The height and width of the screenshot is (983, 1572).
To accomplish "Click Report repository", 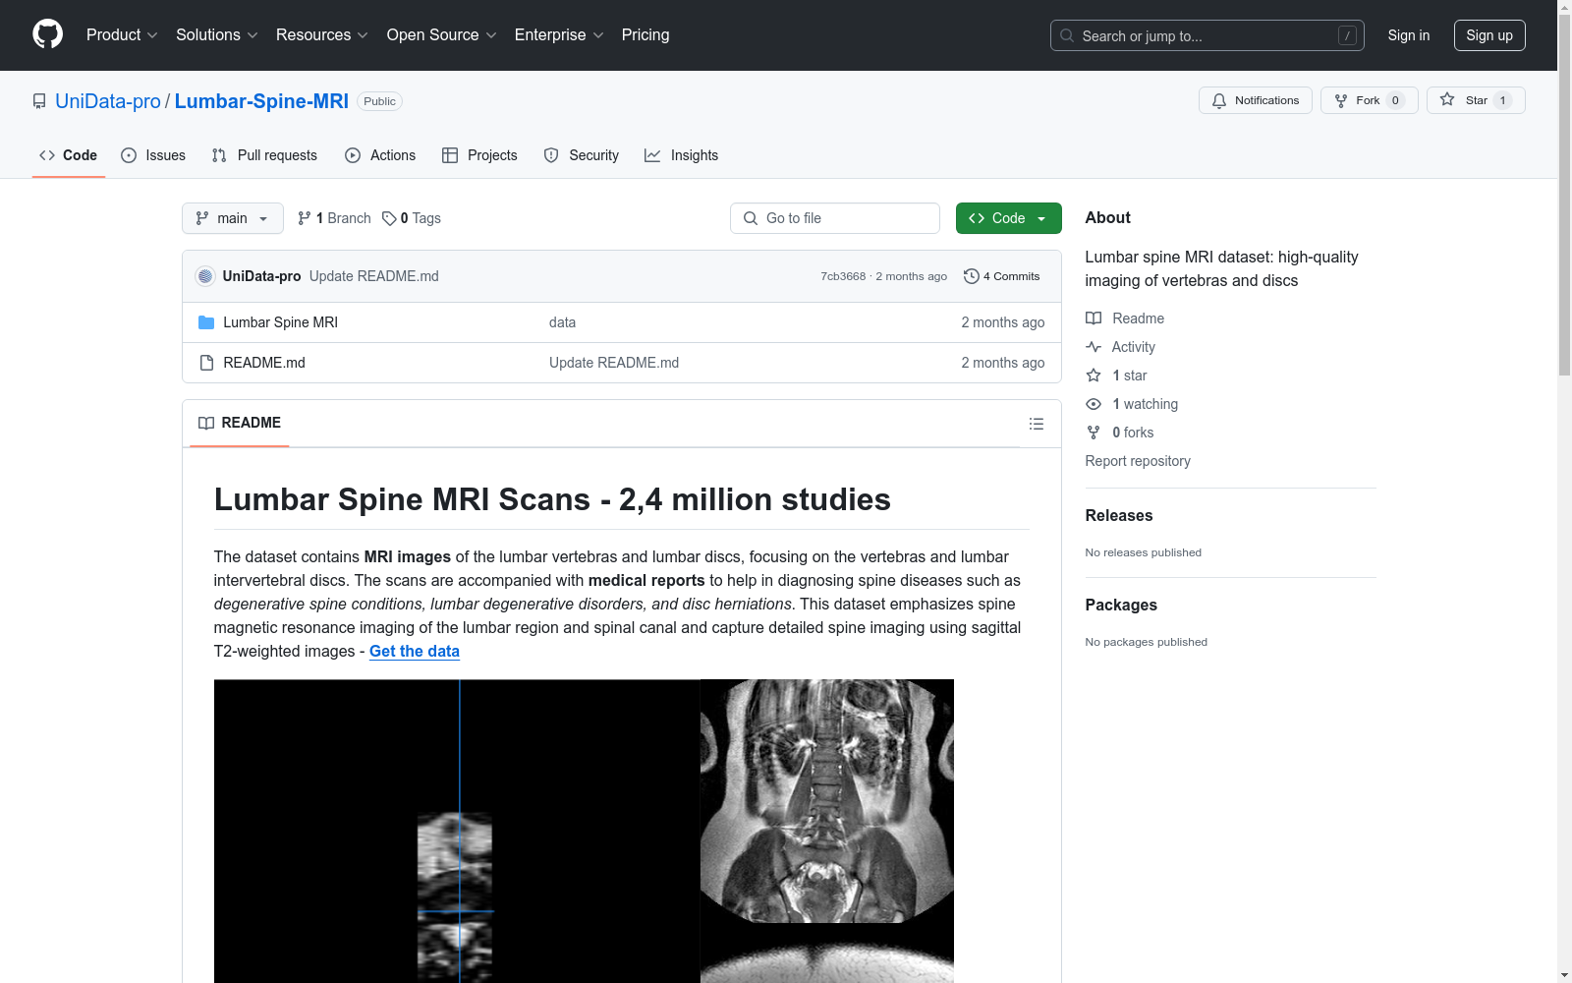I will coord(1138,461).
